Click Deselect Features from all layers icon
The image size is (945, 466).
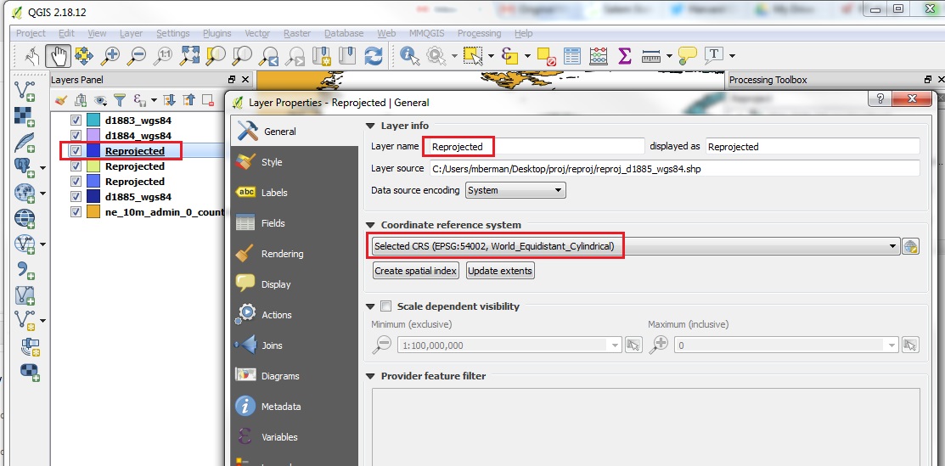[x=546, y=56]
